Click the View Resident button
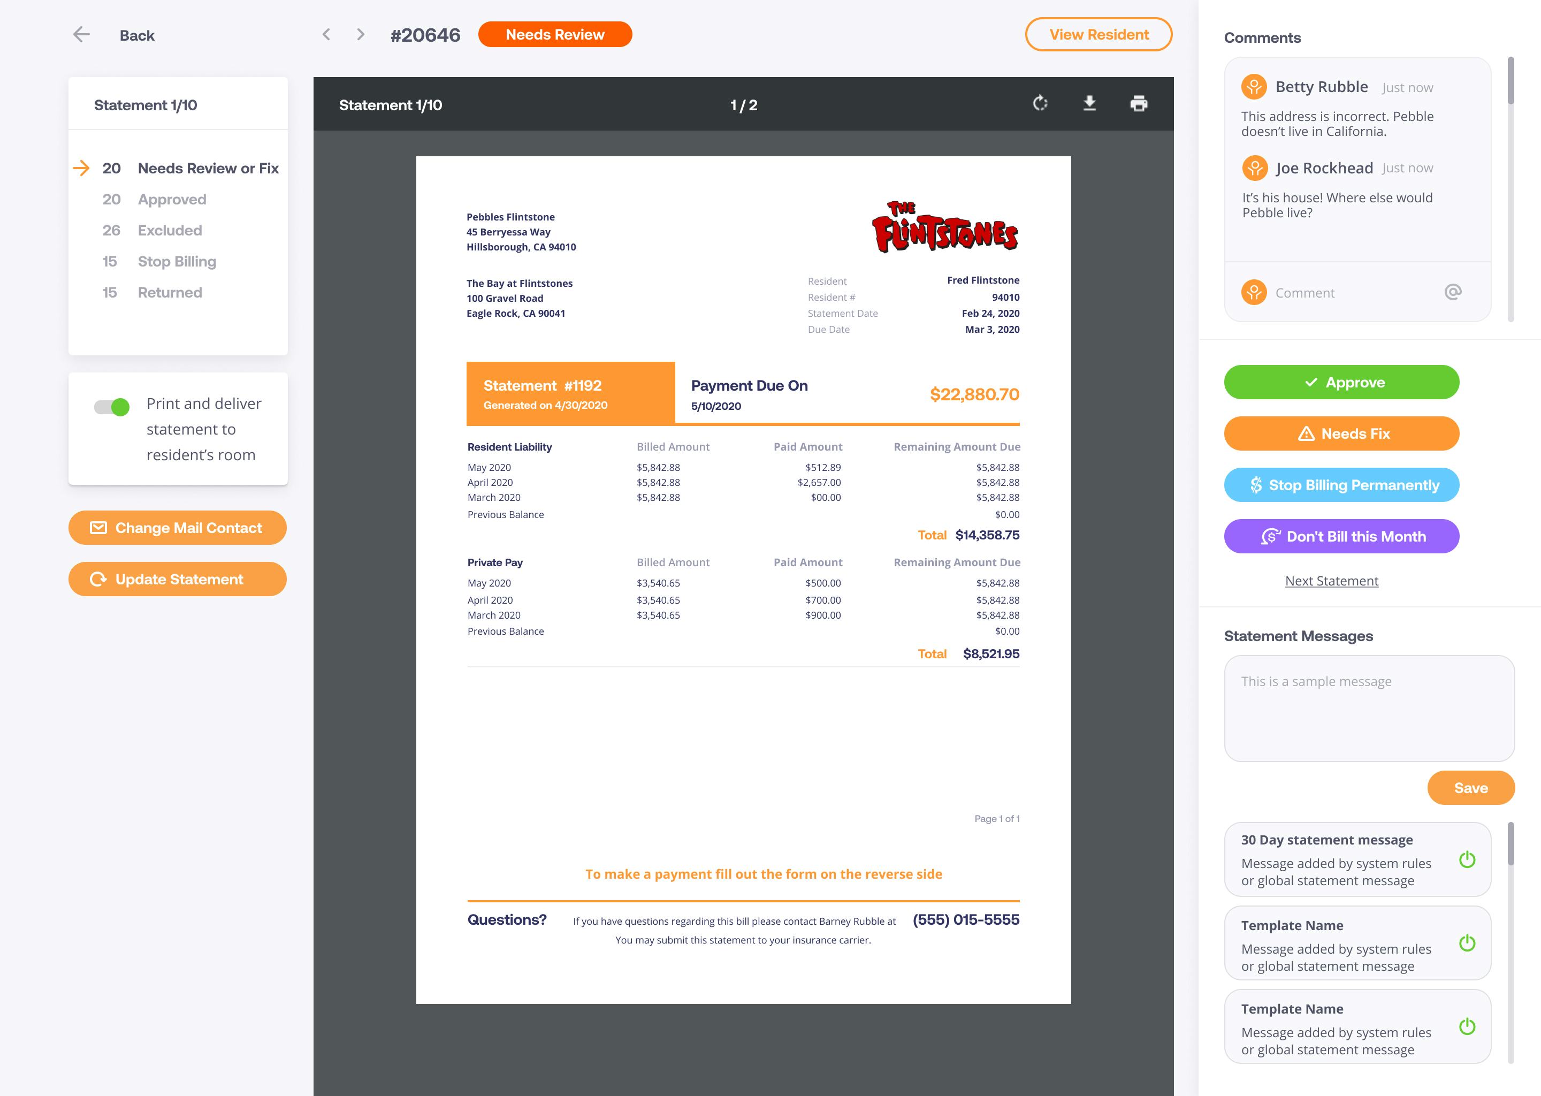This screenshot has width=1541, height=1096. [x=1098, y=34]
